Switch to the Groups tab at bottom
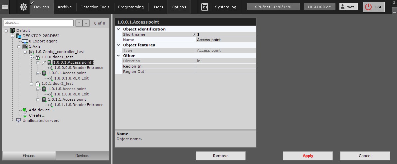 click(x=29, y=155)
